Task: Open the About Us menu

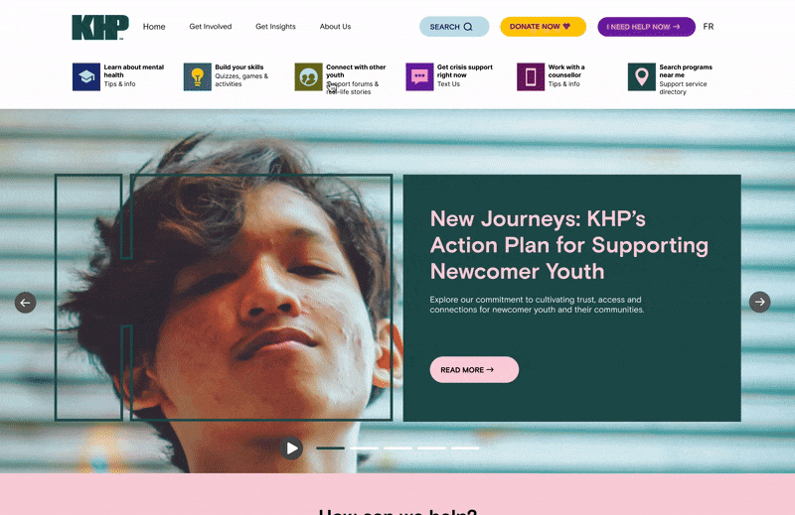Action: tap(335, 27)
